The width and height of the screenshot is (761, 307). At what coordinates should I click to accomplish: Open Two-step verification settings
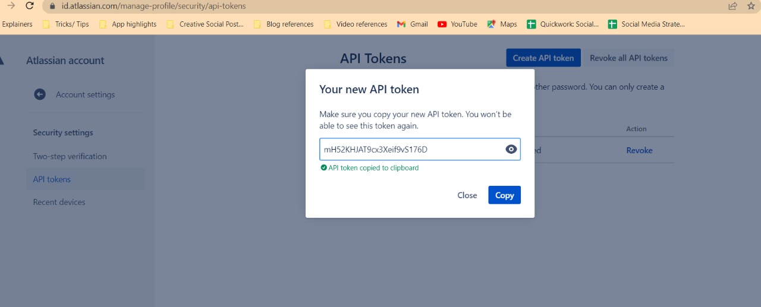click(70, 156)
